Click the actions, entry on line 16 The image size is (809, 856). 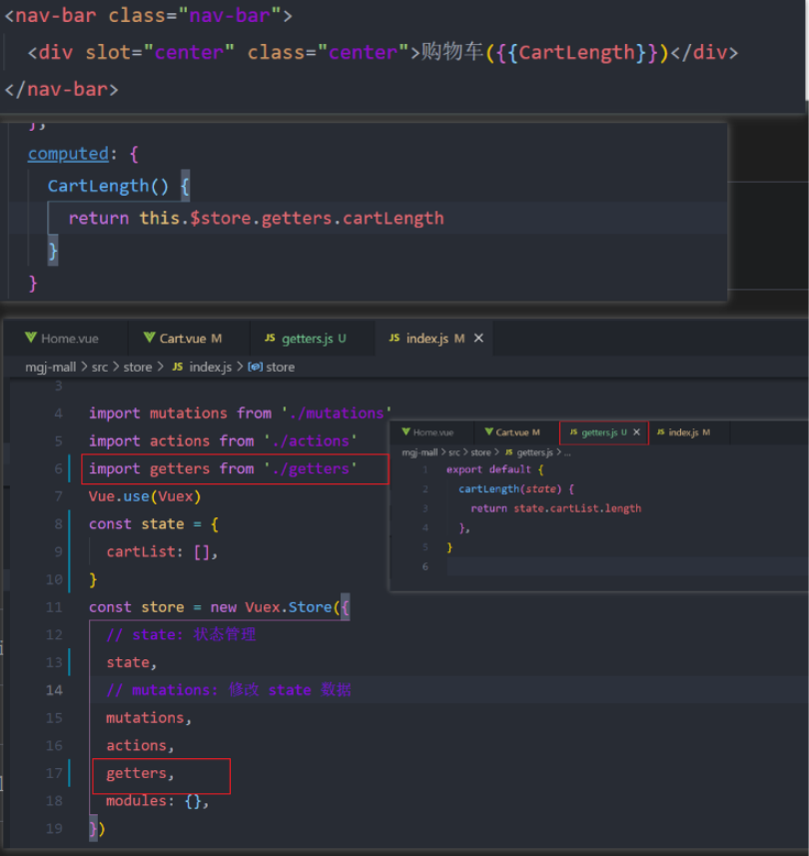click(140, 746)
